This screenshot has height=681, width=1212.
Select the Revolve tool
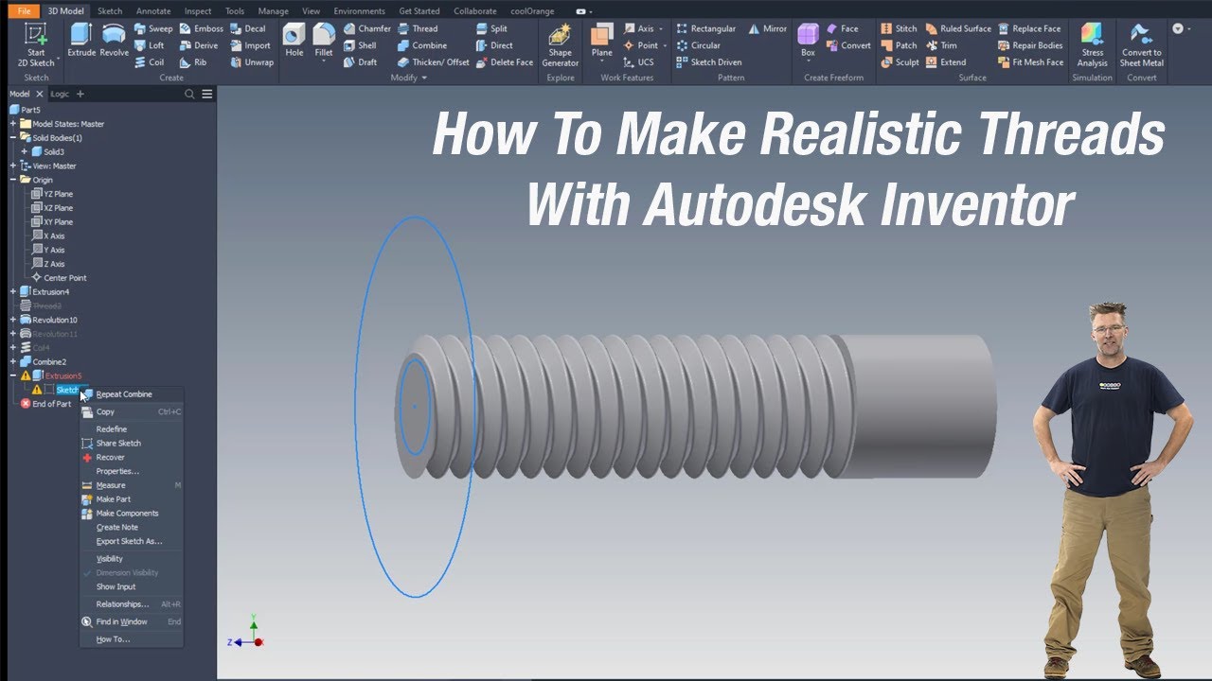[114, 40]
